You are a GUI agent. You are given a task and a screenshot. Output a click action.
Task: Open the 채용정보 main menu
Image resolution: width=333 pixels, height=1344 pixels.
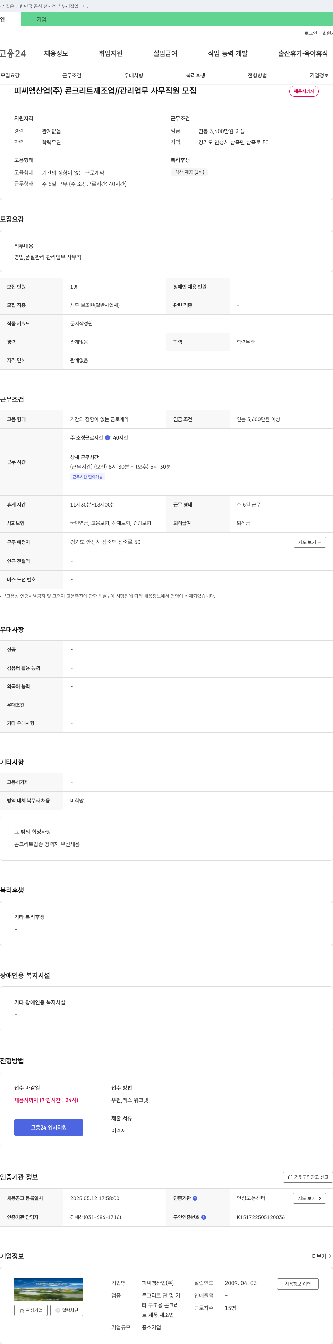(56, 53)
